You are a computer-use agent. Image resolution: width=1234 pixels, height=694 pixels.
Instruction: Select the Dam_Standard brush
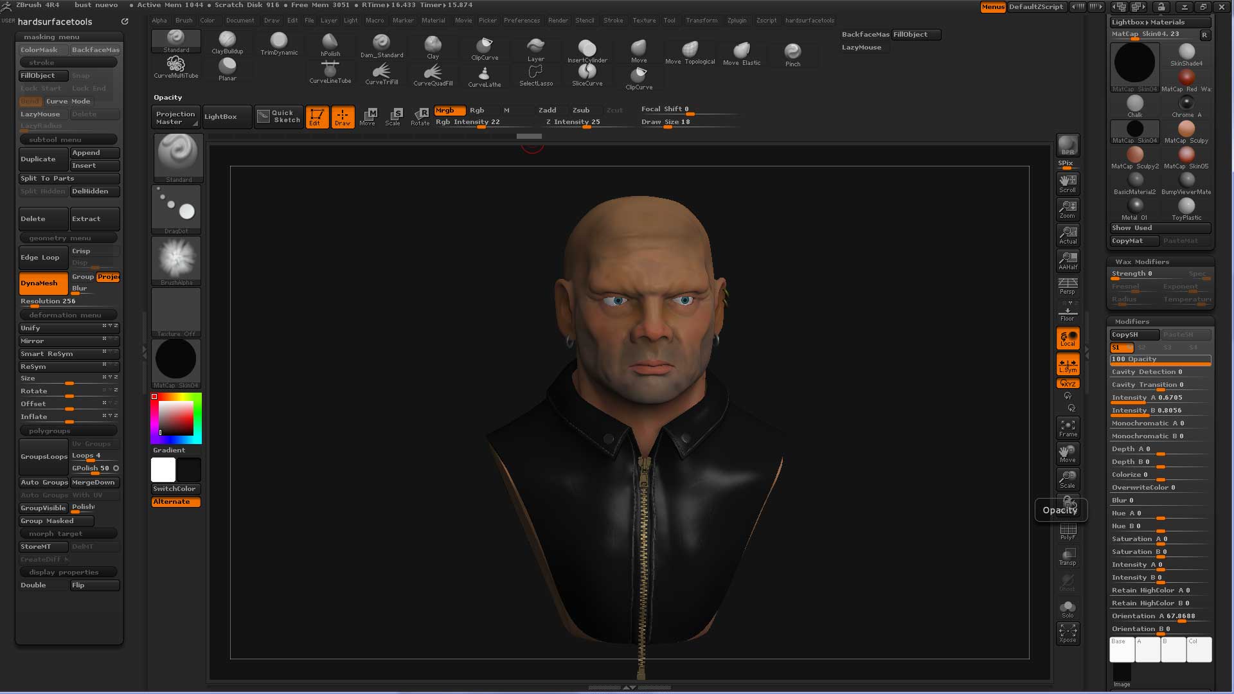point(382,46)
